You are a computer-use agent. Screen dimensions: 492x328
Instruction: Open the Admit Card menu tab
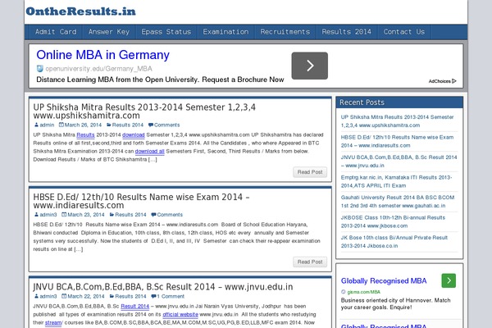tap(57, 32)
